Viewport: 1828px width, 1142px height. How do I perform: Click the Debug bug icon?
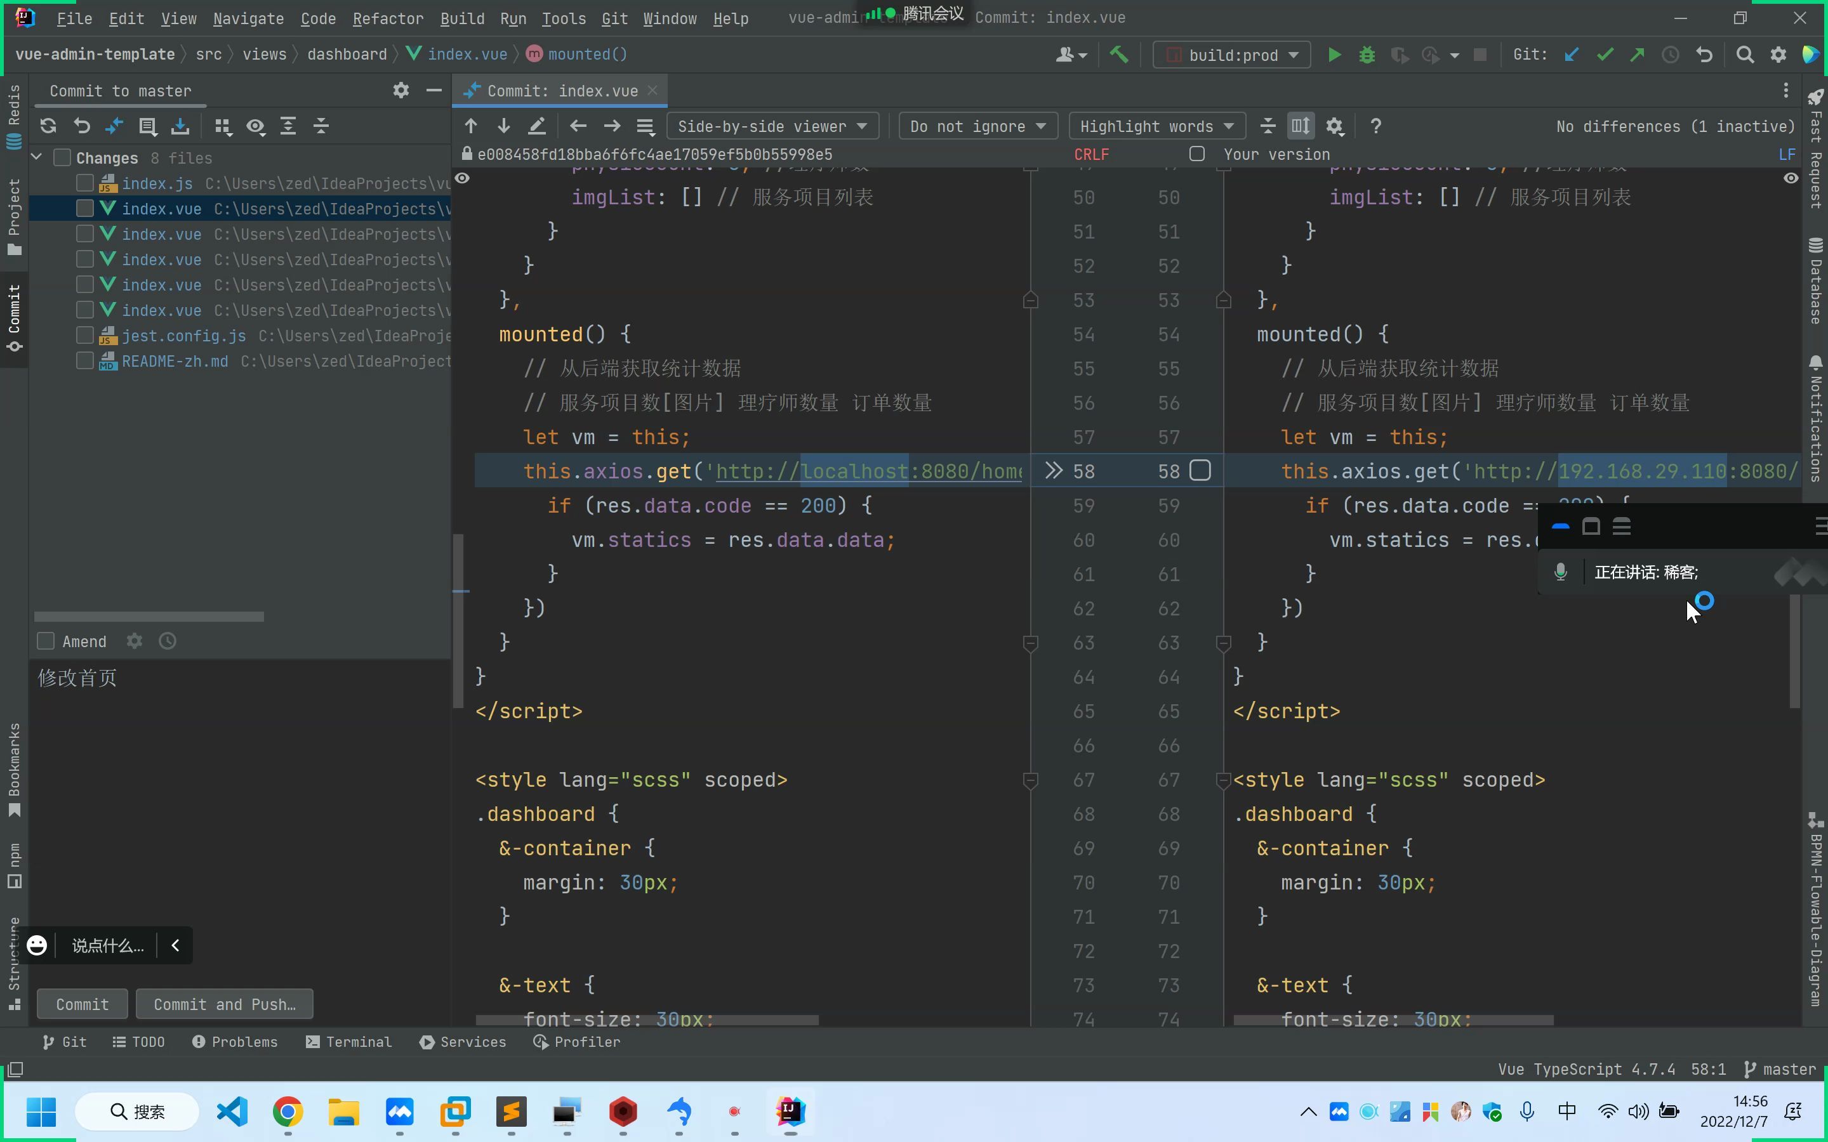(x=1367, y=55)
